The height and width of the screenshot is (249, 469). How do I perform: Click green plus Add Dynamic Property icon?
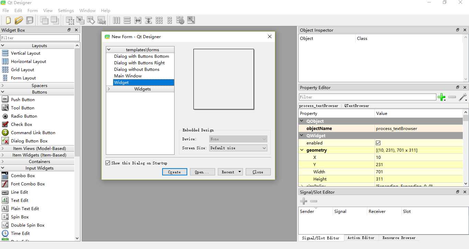[442, 97]
